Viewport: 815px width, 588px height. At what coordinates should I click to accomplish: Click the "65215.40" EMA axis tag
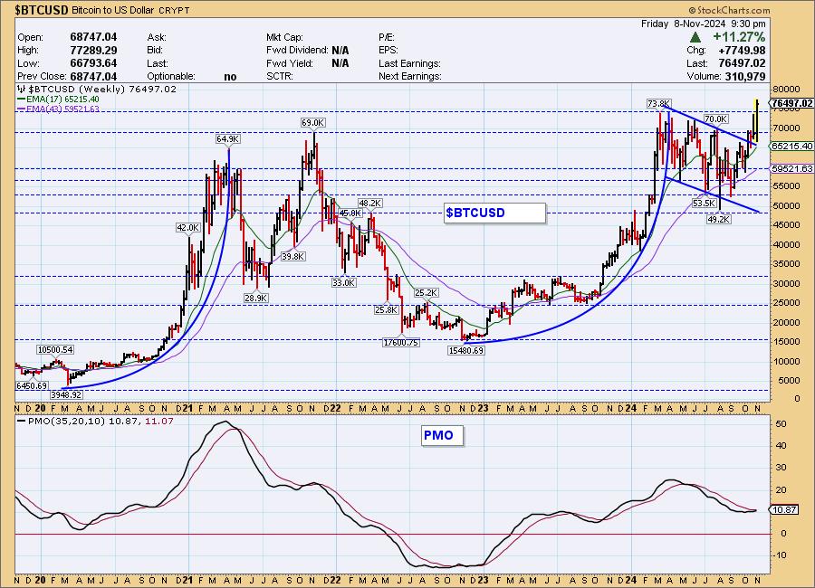click(791, 146)
